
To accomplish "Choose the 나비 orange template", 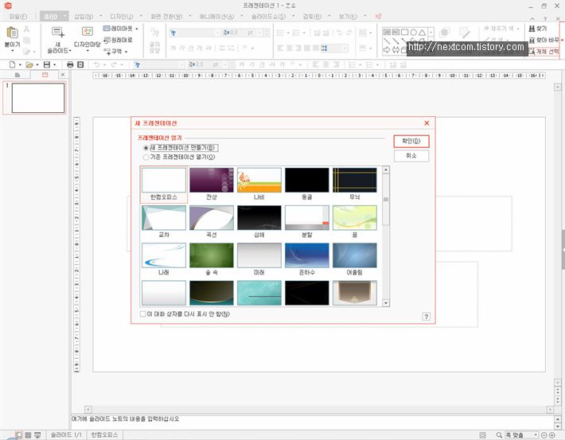I will (259, 184).
